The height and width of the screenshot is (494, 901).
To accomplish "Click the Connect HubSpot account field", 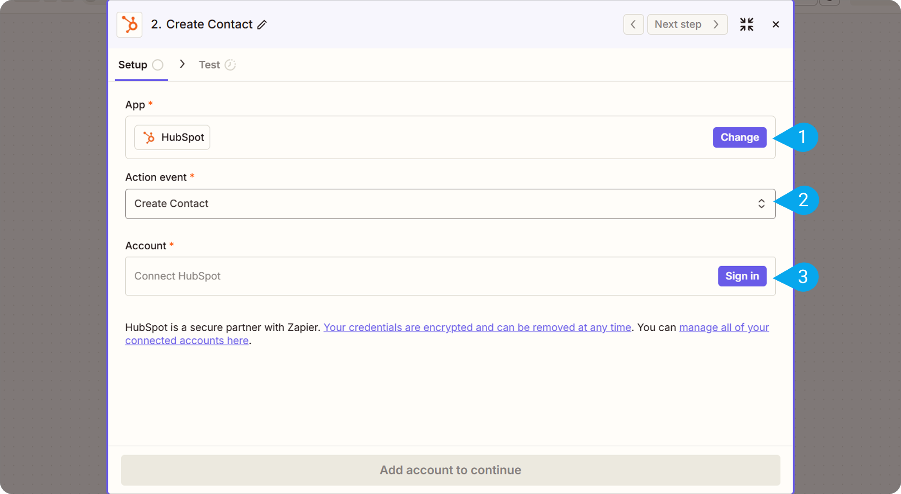I will (x=419, y=276).
